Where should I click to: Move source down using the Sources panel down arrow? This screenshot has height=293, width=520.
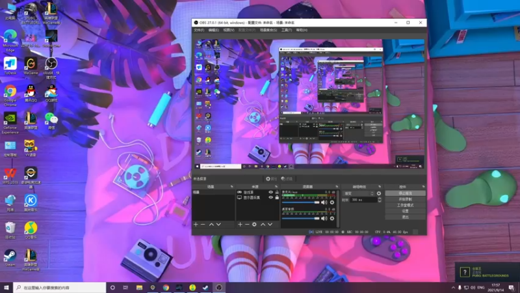tap(270, 225)
